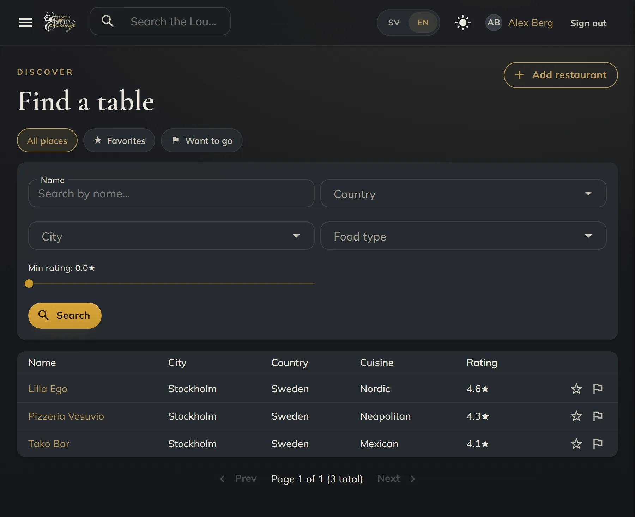635x517 pixels.
Task: Click the Epicure Lounge logo
Action: click(x=60, y=22)
